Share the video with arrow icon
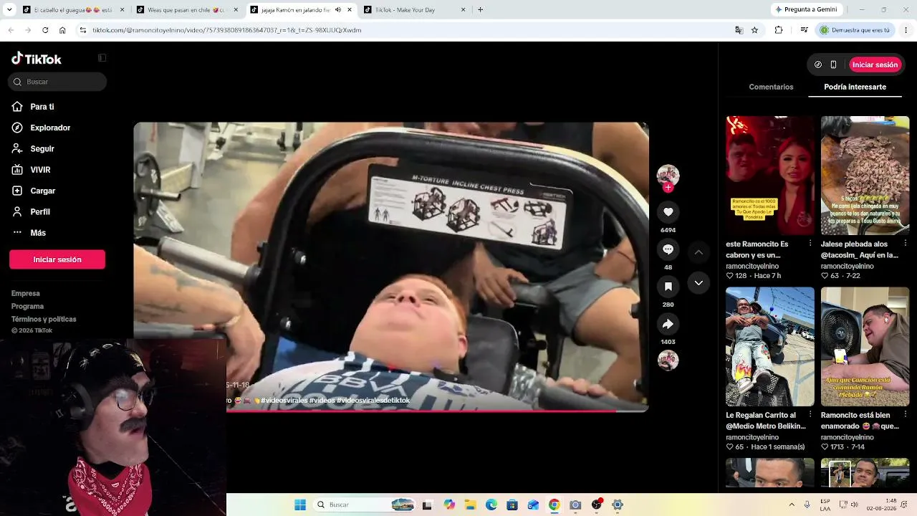The image size is (917, 516). pyautogui.click(x=668, y=324)
